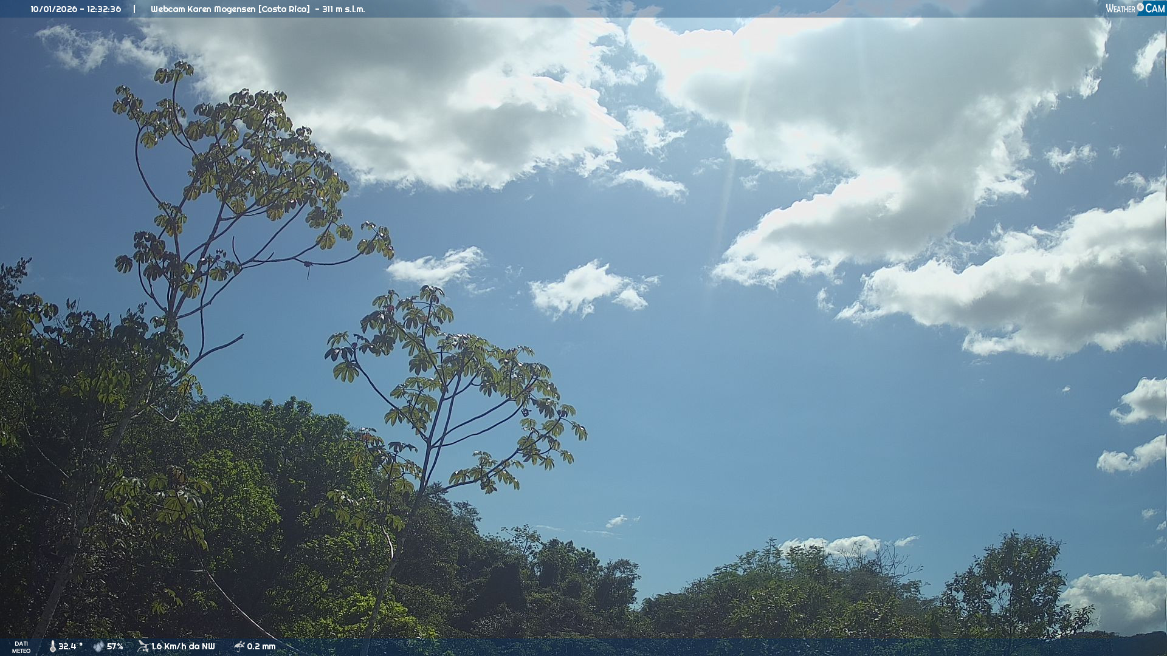
Task: Click the 1.6 Km/h da NW wind reading
Action: [183, 646]
